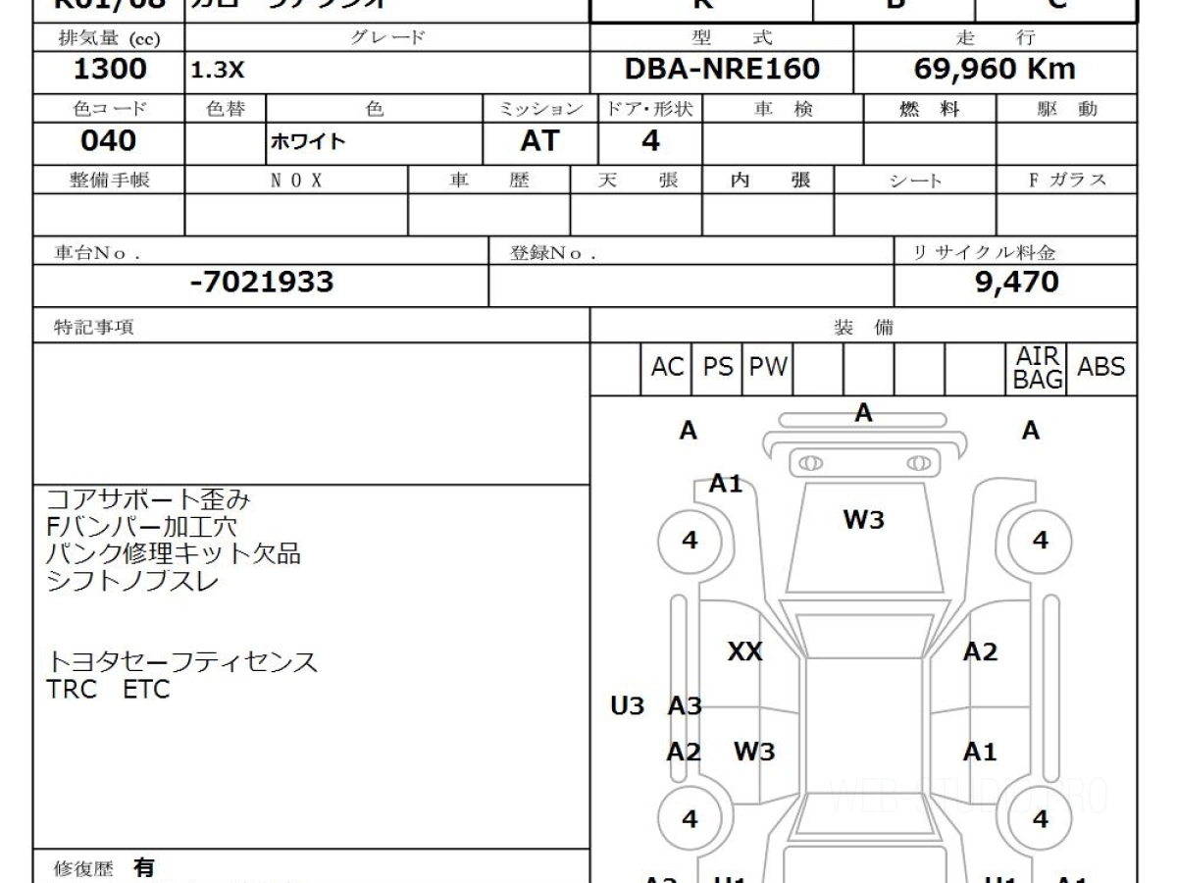The height and width of the screenshot is (883, 1177).
Task: Click the 整備手帳 header
Action: click(x=109, y=181)
